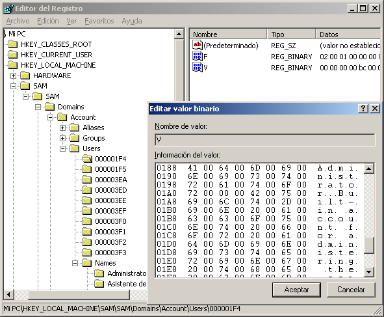Click the folder icon of 000003EE
Viewport: 384px width, 317px height.
point(86,200)
